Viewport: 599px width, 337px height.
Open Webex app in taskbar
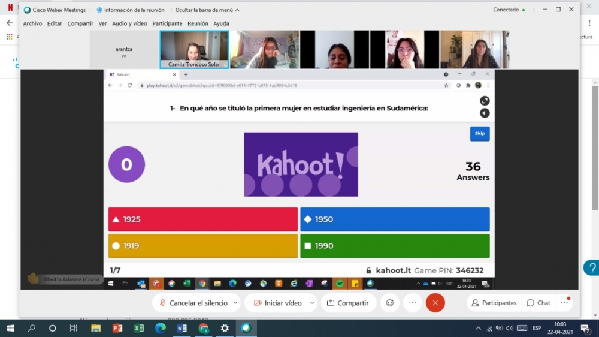point(246,328)
